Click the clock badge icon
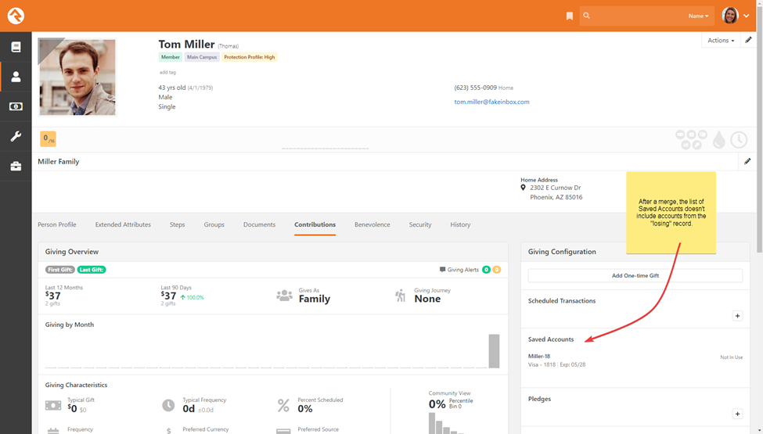The image size is (763, 434). click(x=739, y=140)
